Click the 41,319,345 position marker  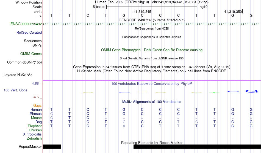142,11
